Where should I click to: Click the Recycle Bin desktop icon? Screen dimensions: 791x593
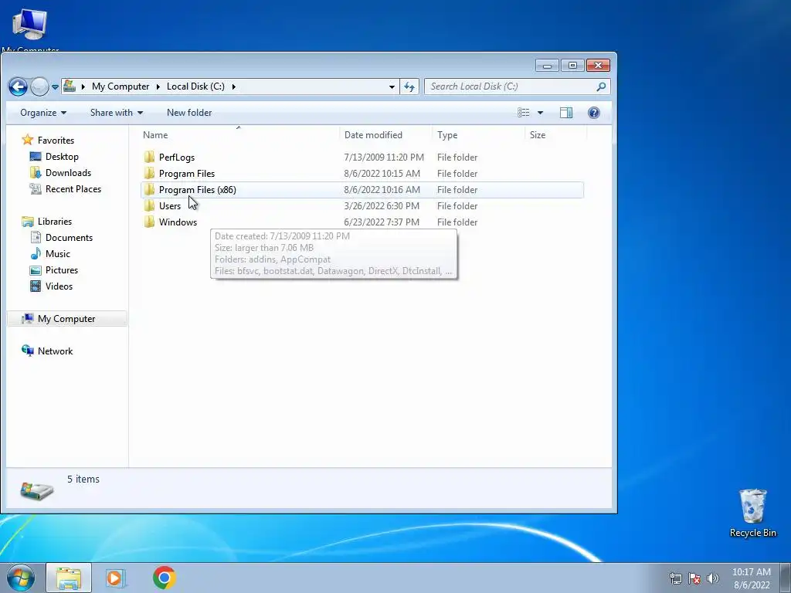click(x=752, y=507)
